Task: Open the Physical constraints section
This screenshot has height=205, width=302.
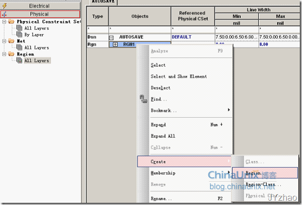Action: click(41, 14)
